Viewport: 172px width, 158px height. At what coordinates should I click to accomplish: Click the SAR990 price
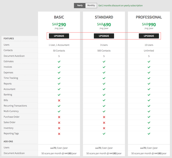click(149, 25)
